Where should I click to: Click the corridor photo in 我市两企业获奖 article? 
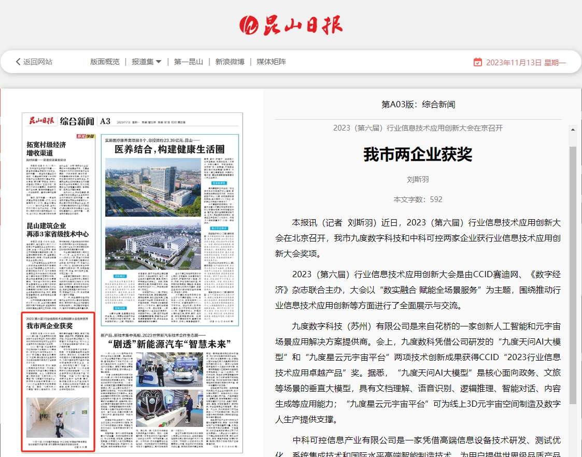pos(58,418)
